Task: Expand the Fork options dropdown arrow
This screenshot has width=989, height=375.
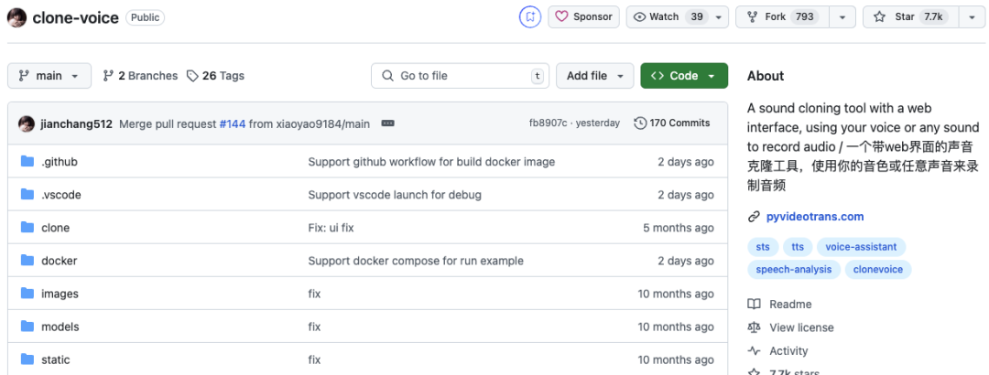Action: tap(842, 16)
